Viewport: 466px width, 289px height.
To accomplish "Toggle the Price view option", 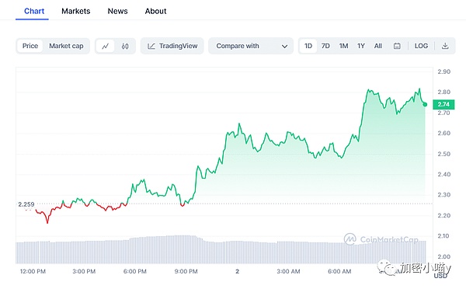I will coord(30,46).
